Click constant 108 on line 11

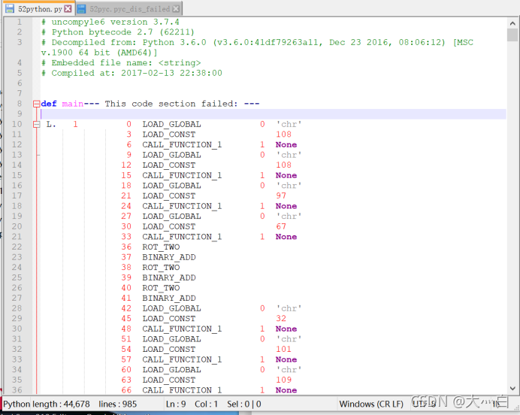point(283,135)
